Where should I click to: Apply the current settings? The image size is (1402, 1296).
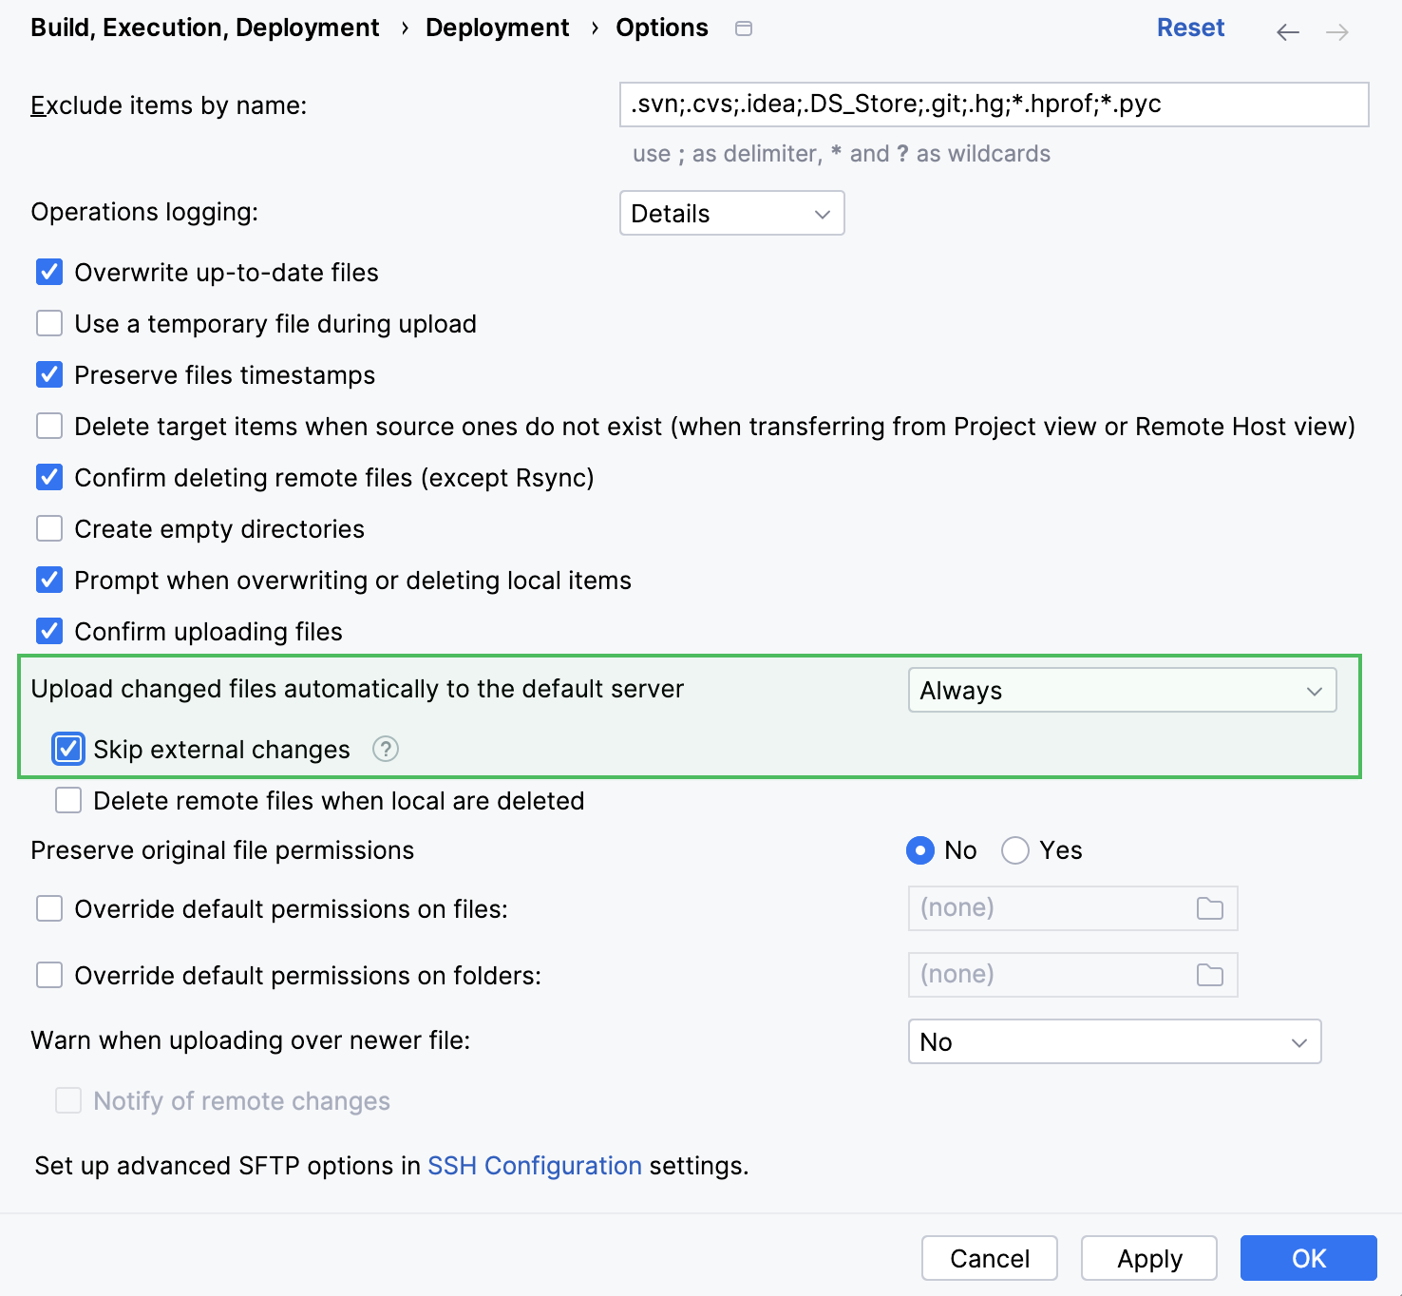pyautogui.click(x=1148, y=1258)
